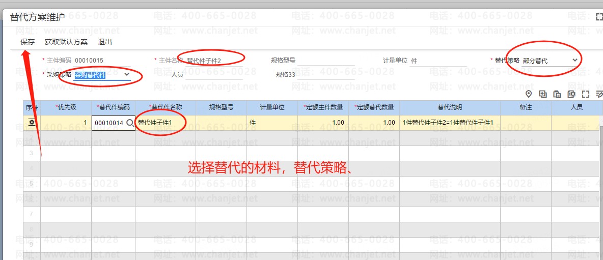Click the 定额替代数量 cell showing 1.00

[x=374, y=123]
